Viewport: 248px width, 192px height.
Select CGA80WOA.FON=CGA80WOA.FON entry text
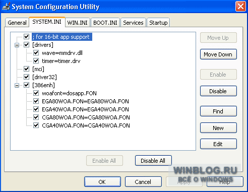coord(86,117)
